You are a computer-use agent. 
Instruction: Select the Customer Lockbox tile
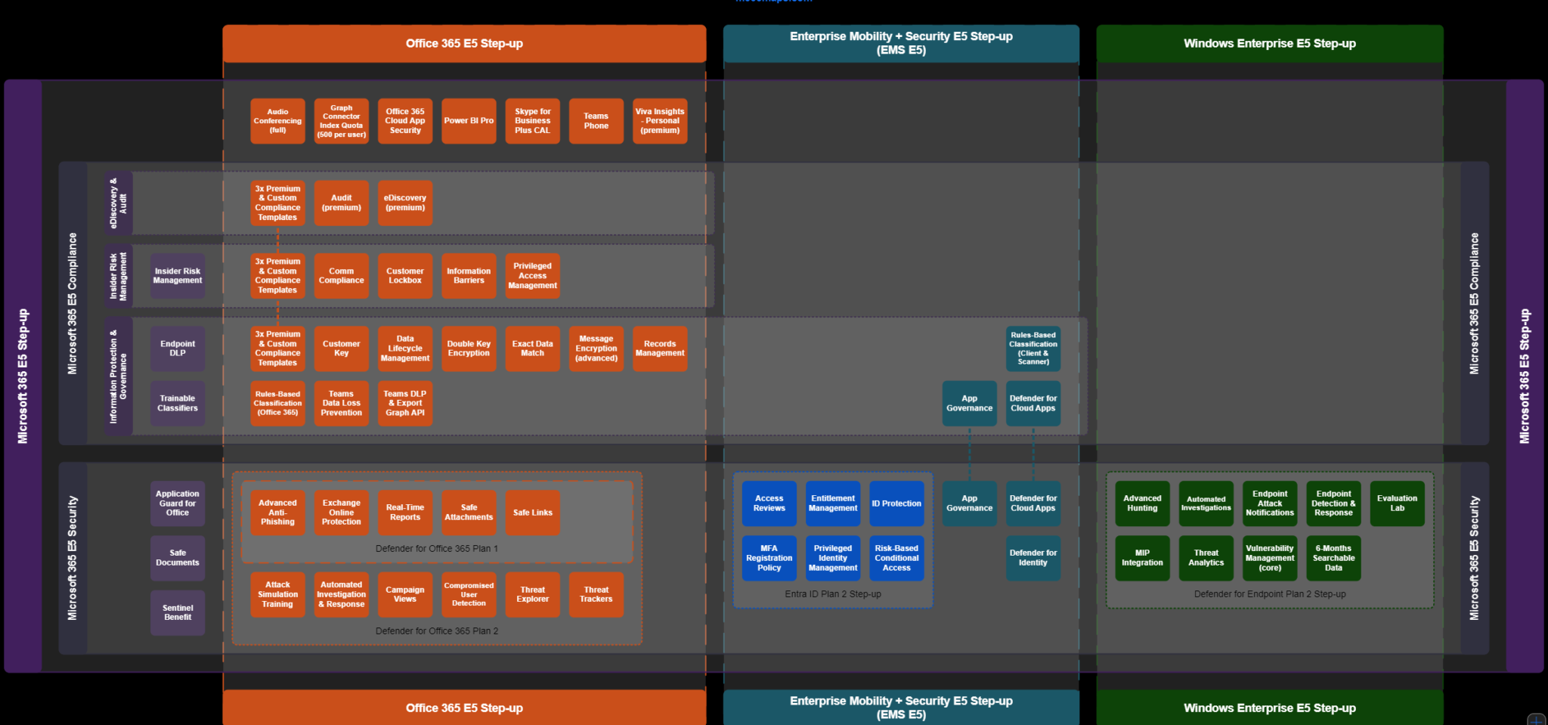point(405,276)
